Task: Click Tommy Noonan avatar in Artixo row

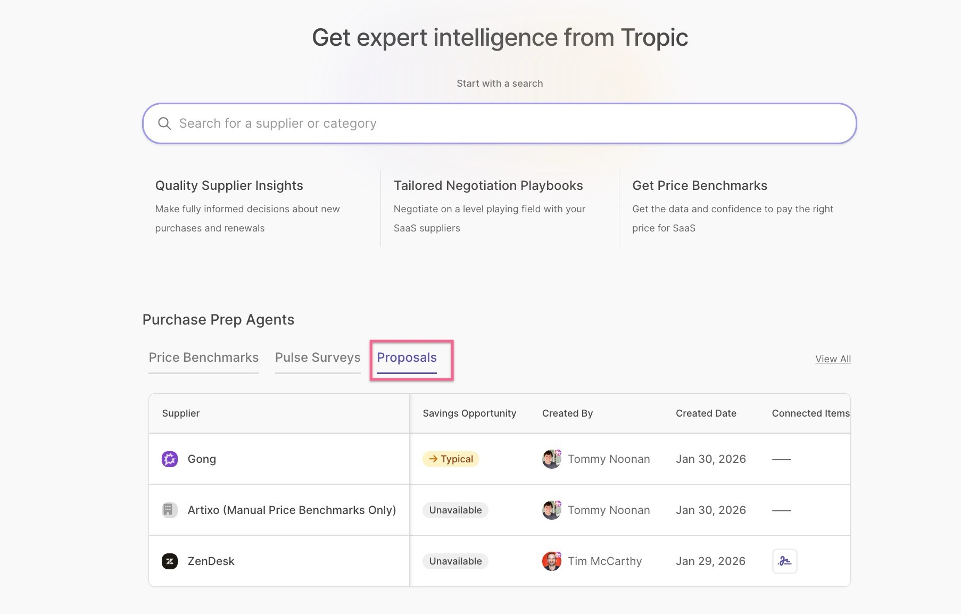Action: coord(552,510)
